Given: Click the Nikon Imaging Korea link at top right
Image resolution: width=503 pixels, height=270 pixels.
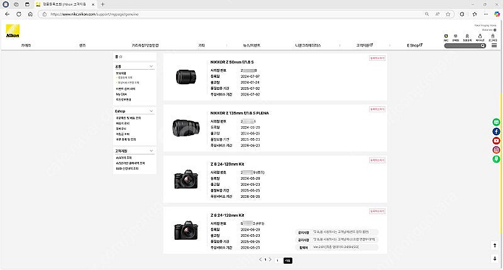Looking at the screenshot, I should click(x=485, y=25).
